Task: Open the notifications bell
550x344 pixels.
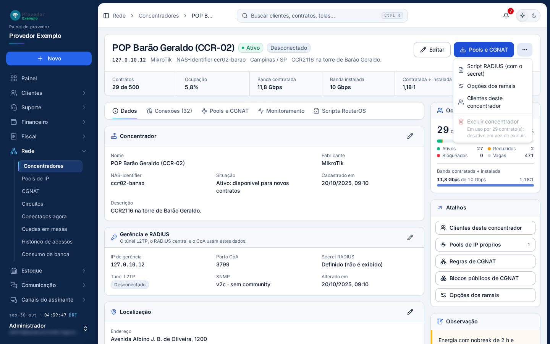Action: pos(506,16)
